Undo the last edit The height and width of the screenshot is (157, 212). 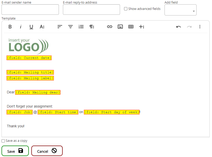pyautogui.click(x=179, y=27)
